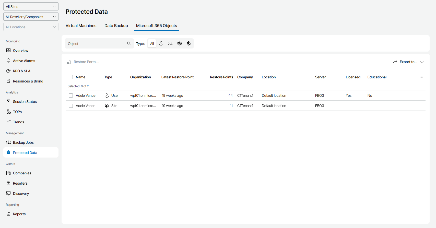Click the RPO & SLA pie icon
This screenshot has width=436, height=228.
tap(8, 71)
